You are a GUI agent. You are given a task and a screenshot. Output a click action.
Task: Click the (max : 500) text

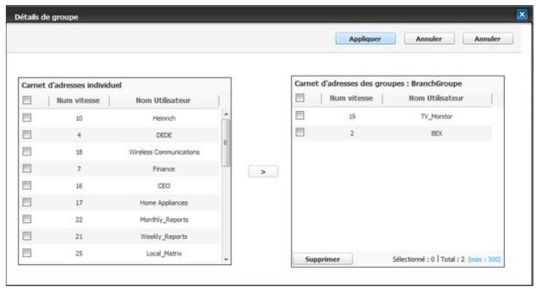coord(484,259)
